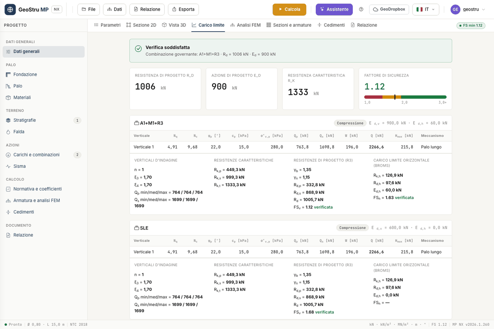Viewport: 494px width, 329px height.
Task: Open Stratigrafie in the sidebar
Action: tap(43, 120)
